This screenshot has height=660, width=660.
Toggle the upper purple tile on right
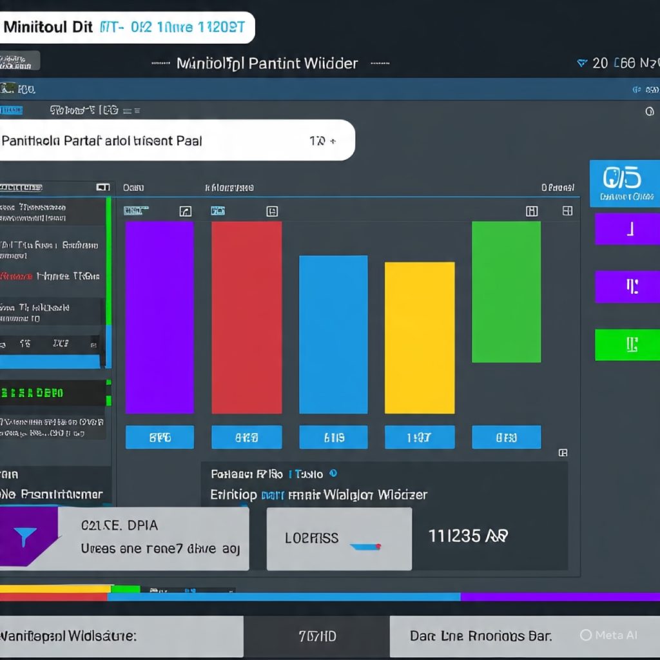pyautogui.click(x=626, y=229)
